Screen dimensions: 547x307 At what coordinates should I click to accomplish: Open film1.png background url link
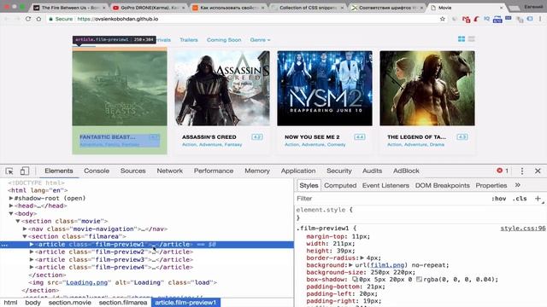(x=387, y=265)
